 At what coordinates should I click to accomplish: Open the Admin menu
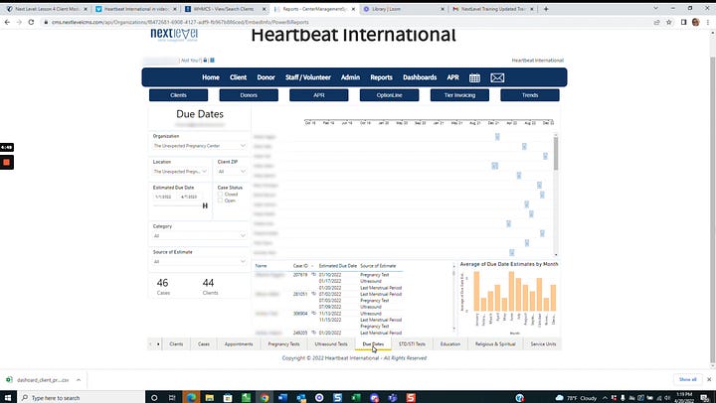[350, 77]
